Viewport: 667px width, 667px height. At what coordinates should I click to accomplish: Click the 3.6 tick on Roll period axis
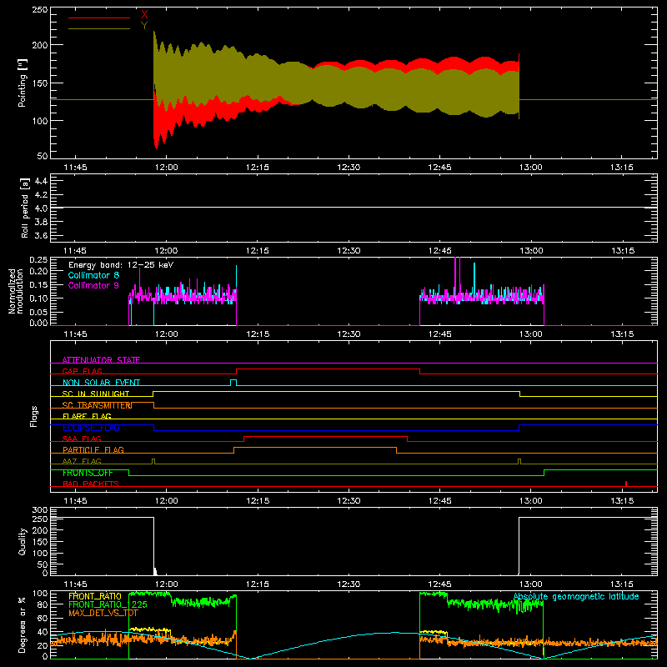(41, 236)
